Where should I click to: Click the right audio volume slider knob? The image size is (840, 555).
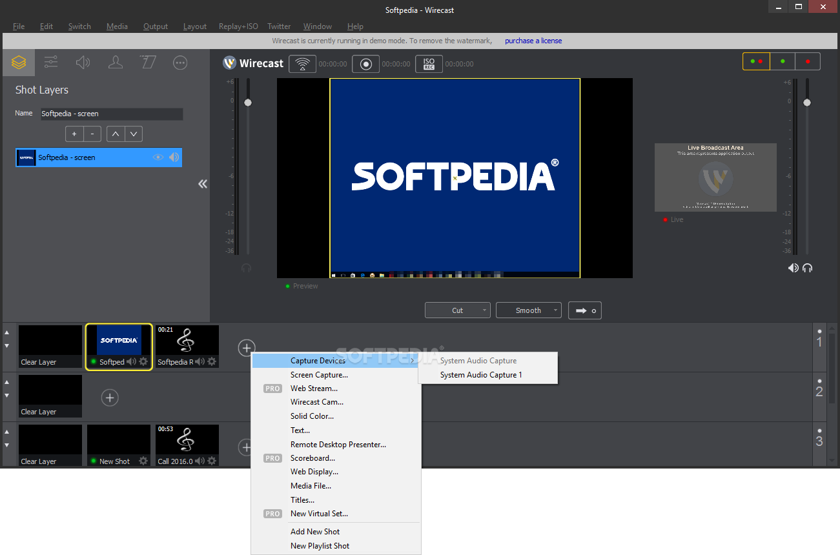coord(806,103)
